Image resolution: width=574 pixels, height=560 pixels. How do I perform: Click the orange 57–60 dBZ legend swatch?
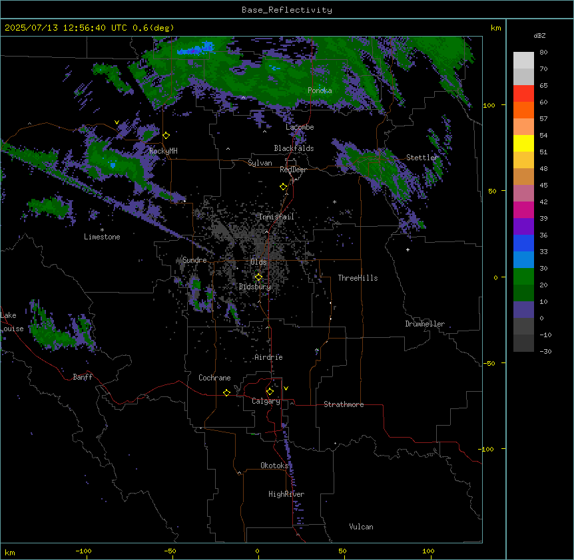coord(523,110)
